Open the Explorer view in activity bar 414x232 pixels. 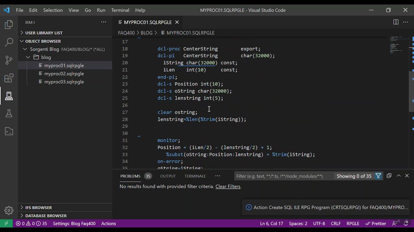9,24
